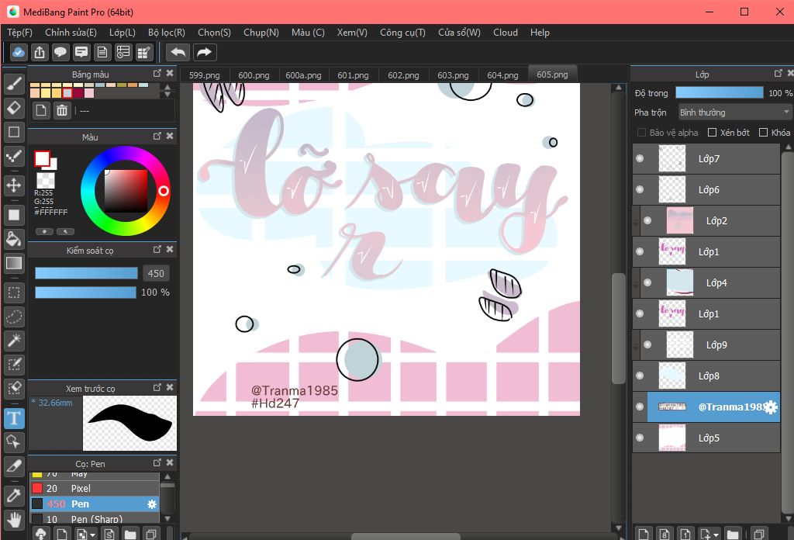The width and height of the screenshot is (794, 540).
Task: Open dropdown beside brush add icon
Action: click(x=93, y=535)
